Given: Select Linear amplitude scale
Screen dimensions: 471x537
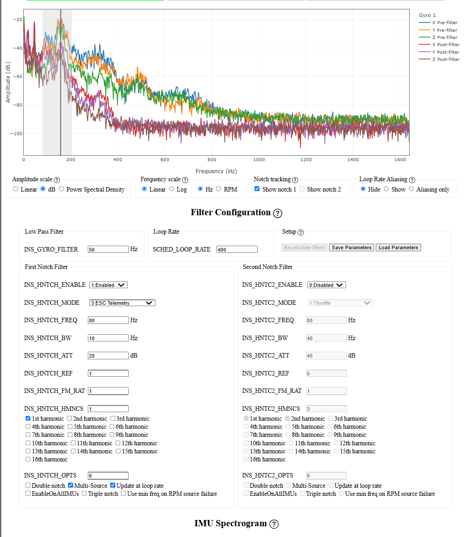Looking at the screenshot, I should (16, 189).
